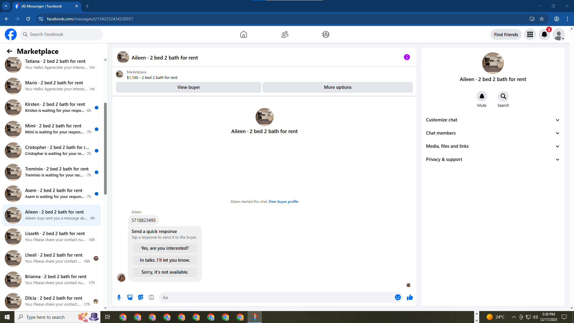Click the View buyer button
Image resolution: width=574 pixels, height=323 pixels.
(188, 87)
